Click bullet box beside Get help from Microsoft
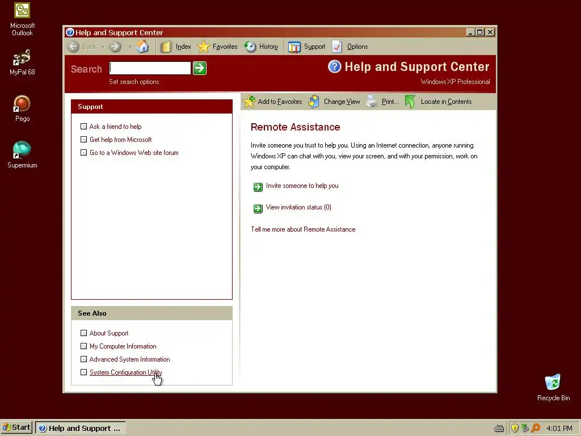Image resolution: width=581 pixels, height=436 pixels. pyautogui.click(x=84, y=140)
